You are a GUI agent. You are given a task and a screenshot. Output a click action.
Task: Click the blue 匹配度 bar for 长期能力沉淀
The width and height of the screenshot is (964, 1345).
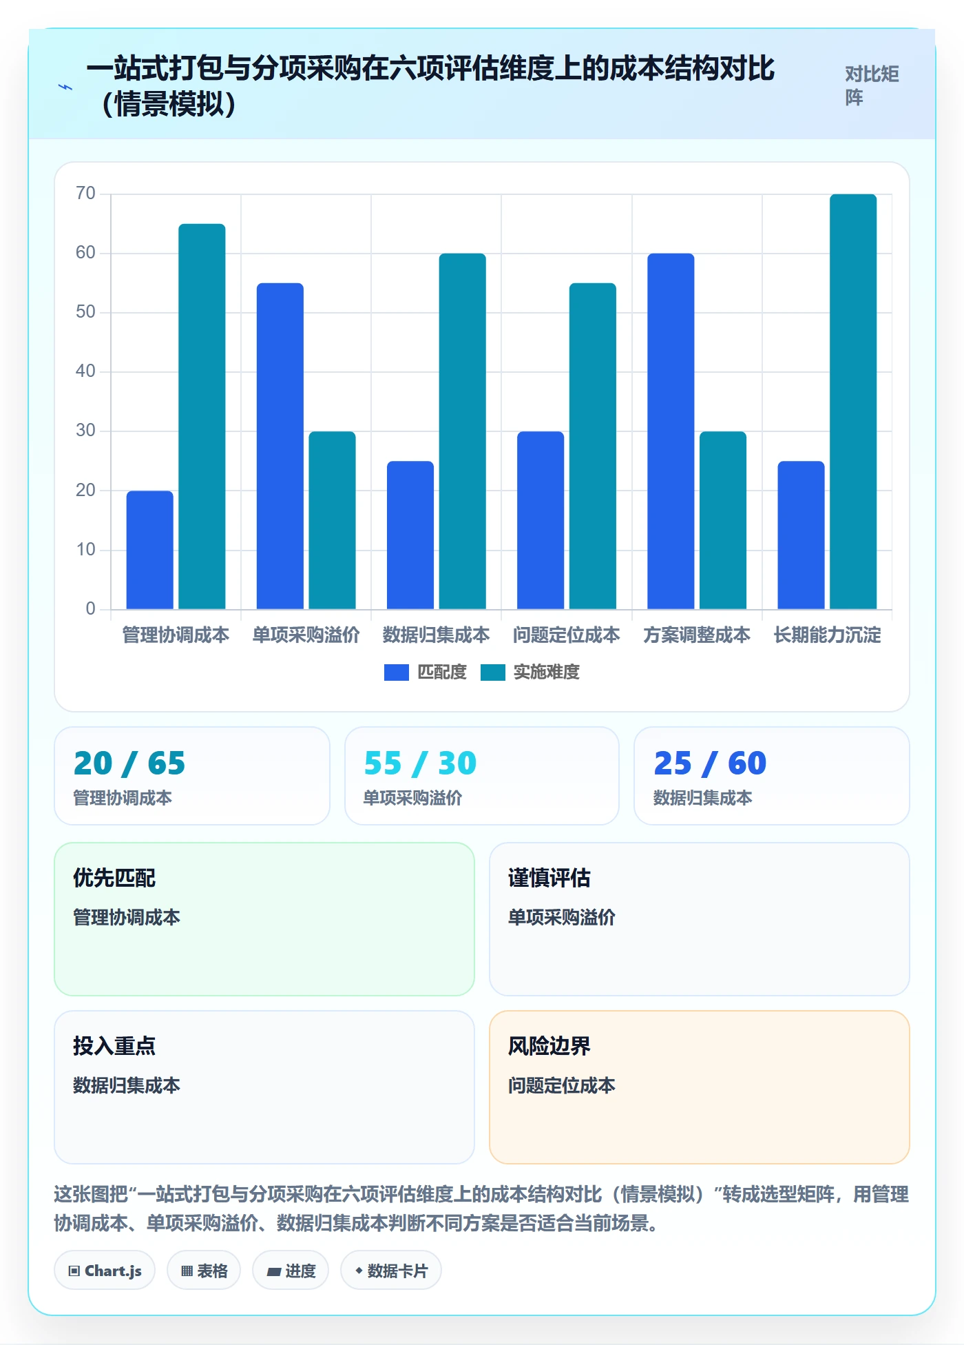[801, 535]
